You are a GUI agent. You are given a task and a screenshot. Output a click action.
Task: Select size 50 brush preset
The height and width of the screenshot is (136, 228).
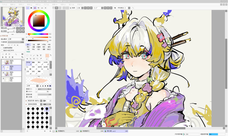[x=47, y=109]
